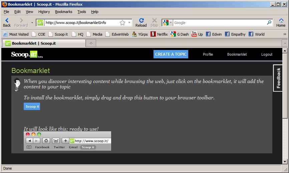Open the Bookmarks menu
Image resolution: width=289 pixels, height=173 pixels.
click(x=63, y=12)
